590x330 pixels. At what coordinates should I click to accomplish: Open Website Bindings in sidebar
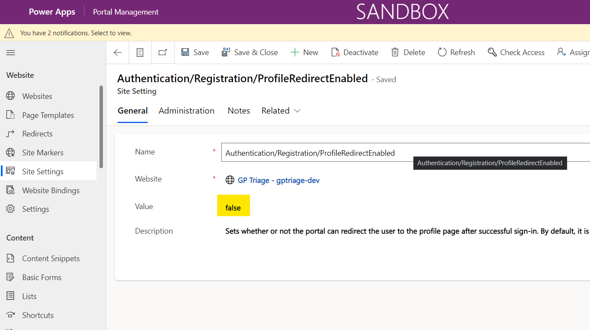point(48,191)
